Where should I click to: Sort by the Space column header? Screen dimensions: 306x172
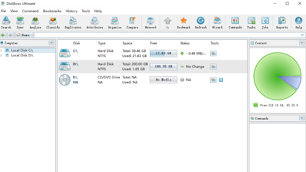pyautogui.click(x=127, y=43)
